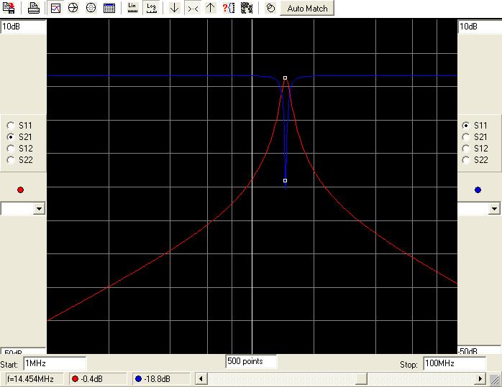This screenshot has width=502, height=387.
Task: Switch to Smith chart view icon
Action: [73, 9]
